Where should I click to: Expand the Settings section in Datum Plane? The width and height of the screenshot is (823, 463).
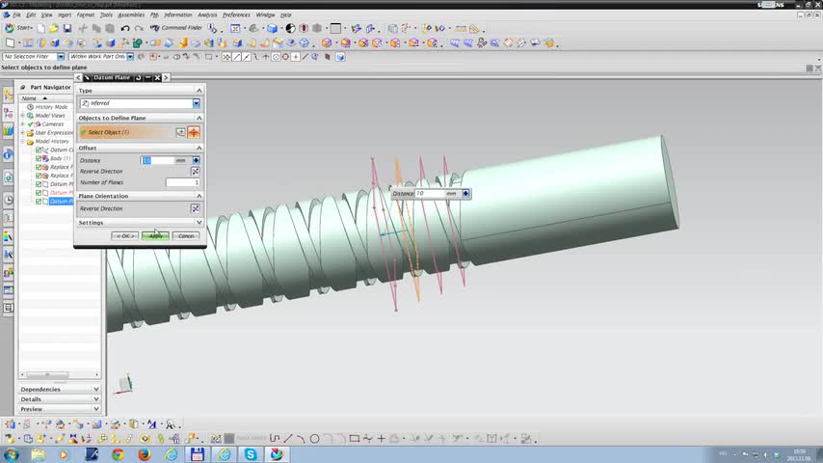[199, 223]
